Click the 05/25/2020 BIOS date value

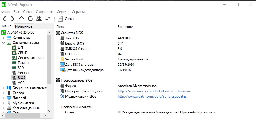[x=126, y=65]
